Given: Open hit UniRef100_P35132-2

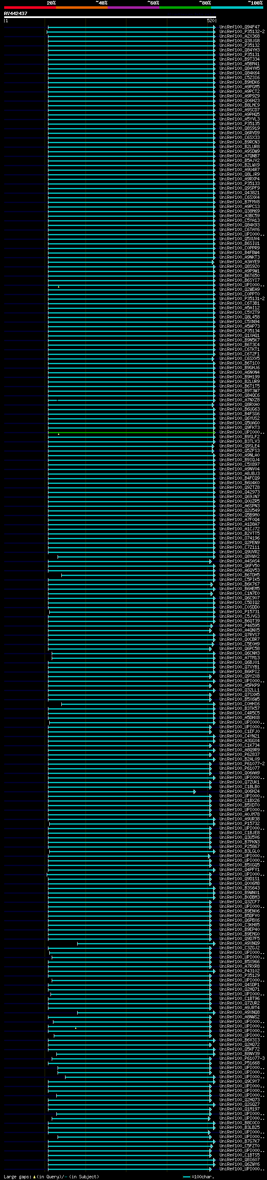Looking at the screenshot, I should pyautogui.click(x=242, y=32).
